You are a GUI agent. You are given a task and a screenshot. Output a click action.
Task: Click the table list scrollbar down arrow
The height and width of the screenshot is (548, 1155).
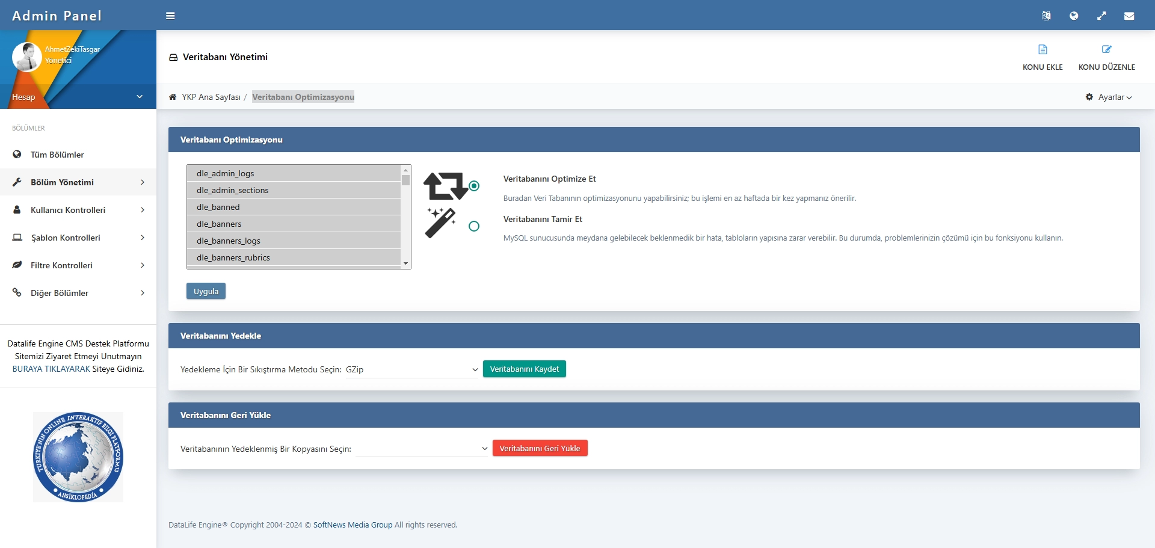coord(406,263)
